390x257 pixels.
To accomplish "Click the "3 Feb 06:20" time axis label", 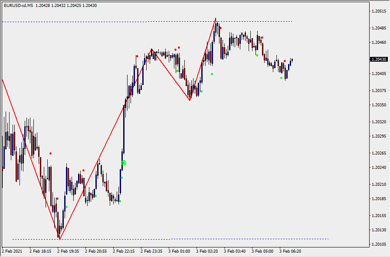I will click(290, 251).
